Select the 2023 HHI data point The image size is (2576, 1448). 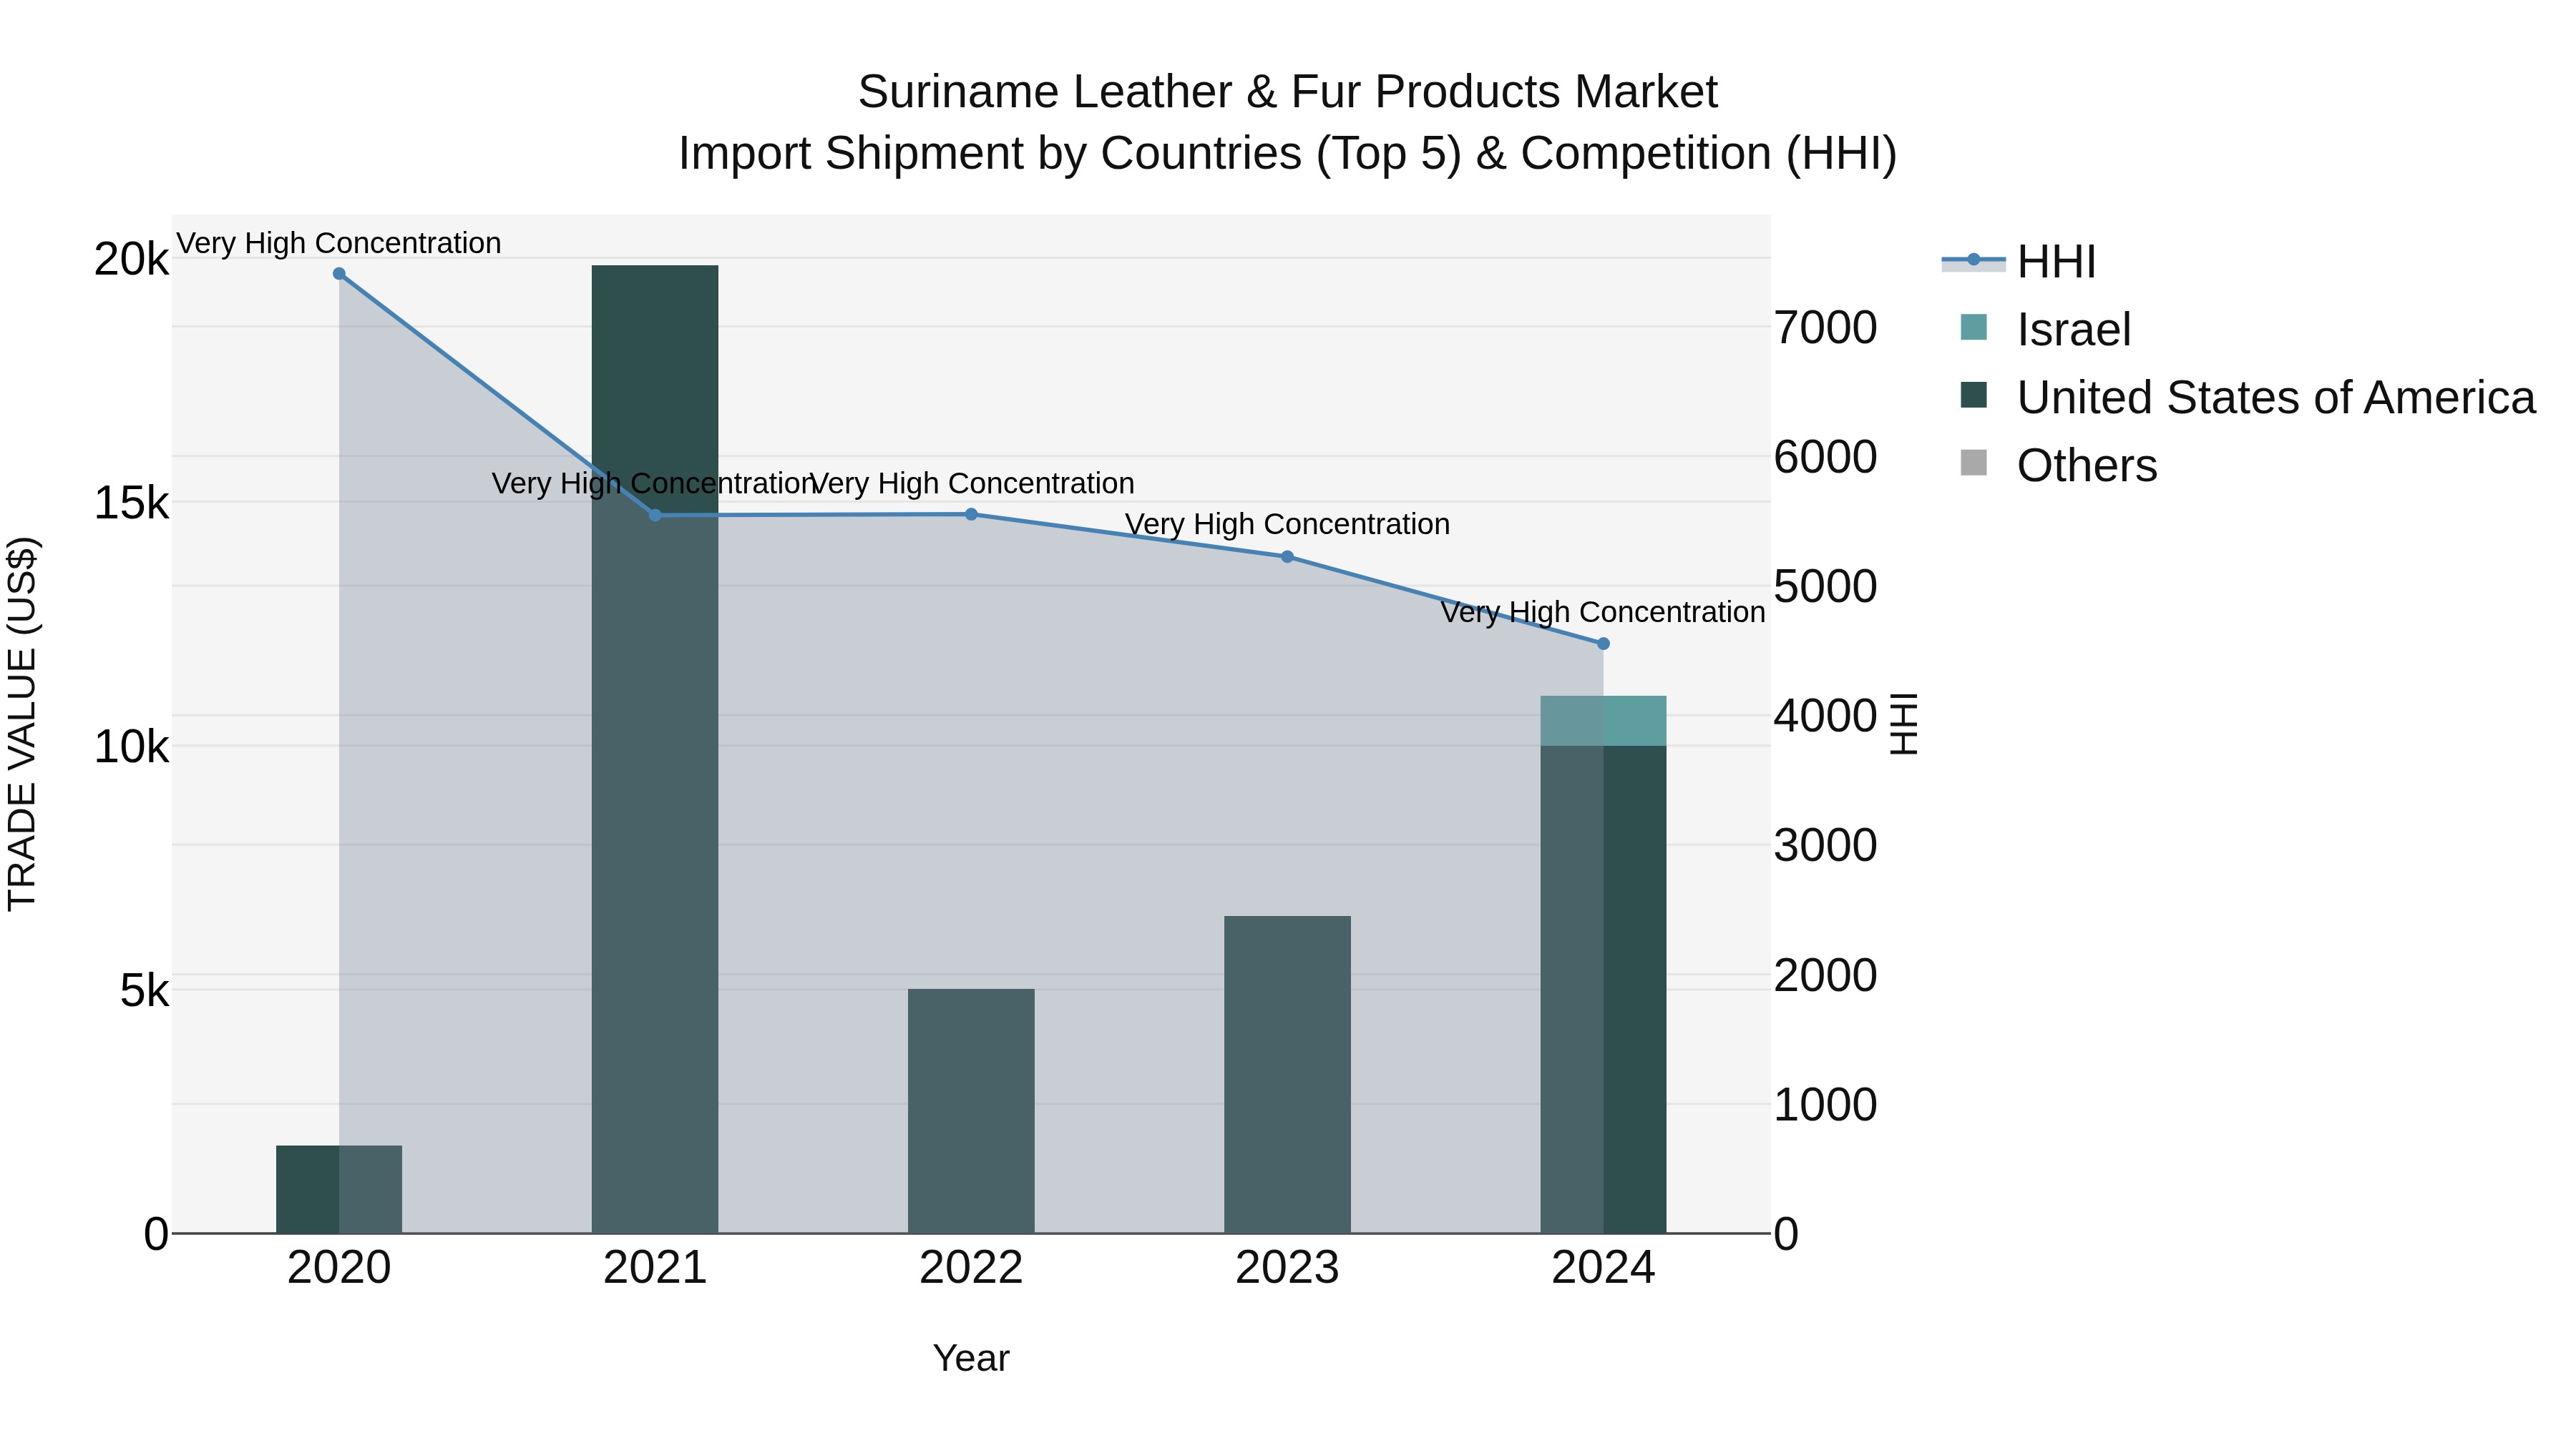tap(1287, 556)
